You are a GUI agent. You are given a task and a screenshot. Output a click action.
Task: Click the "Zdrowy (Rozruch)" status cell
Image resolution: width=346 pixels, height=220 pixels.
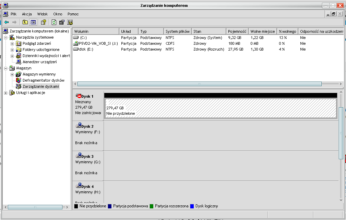point(209,49)
